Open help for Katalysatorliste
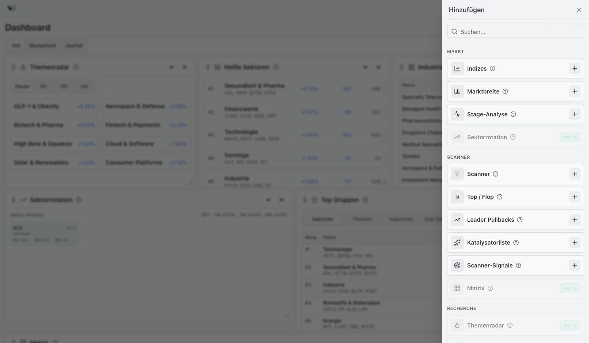This screenshot has width=589, height=343. pyautogui.click(x=516, y=243)
